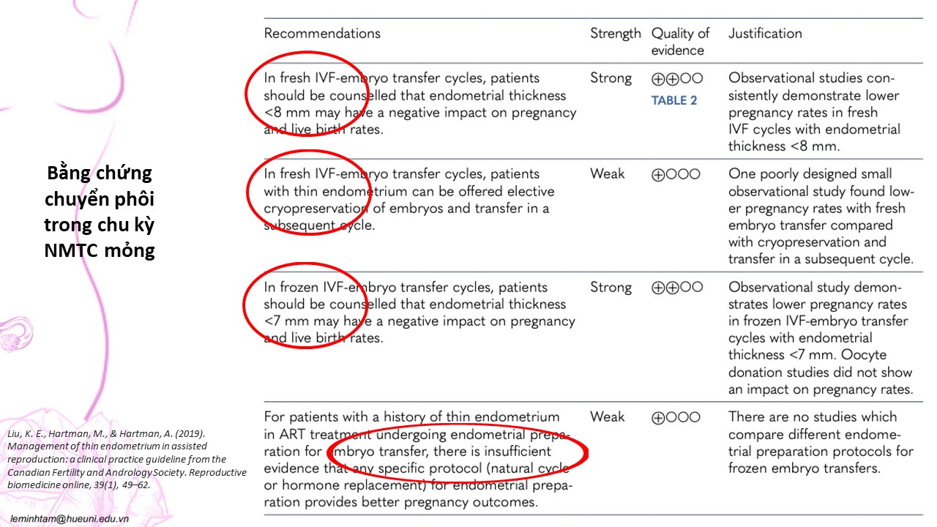The image size is (937, 527).
Task: Click evidence rating symbols in the cryopreservation row
Action: pyautogui.click(x=675, y=174)
